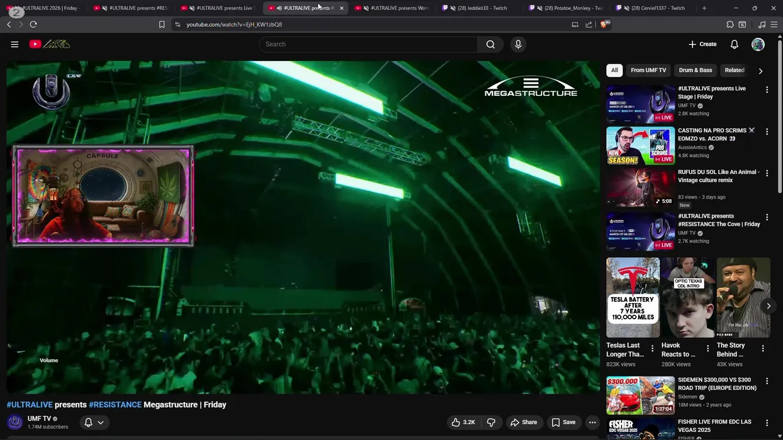Image resolution: width=783 pixels, height=440 pixels.
Task: Open options for CASTING NA PRO SCRIMS video
Action: (767, 131)
